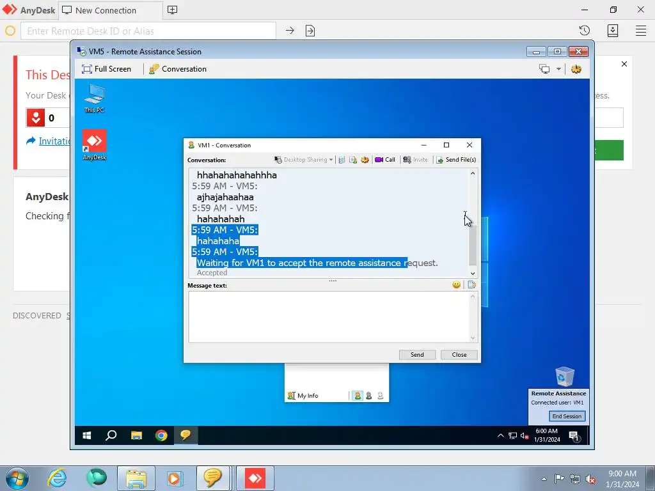Click Invite in the conversation toolbar
655x491 pixels.
point(415,159)
